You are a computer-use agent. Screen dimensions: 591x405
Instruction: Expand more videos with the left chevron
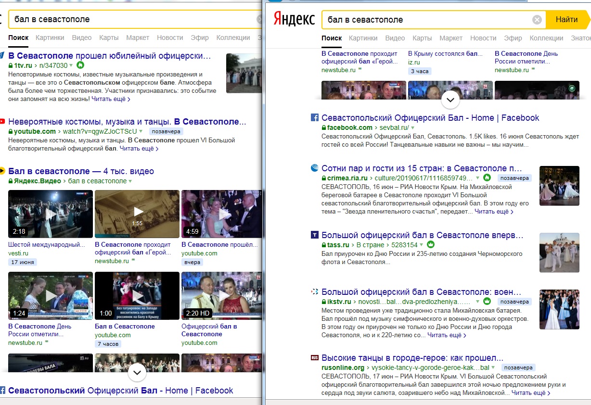(x=137, y=372)
